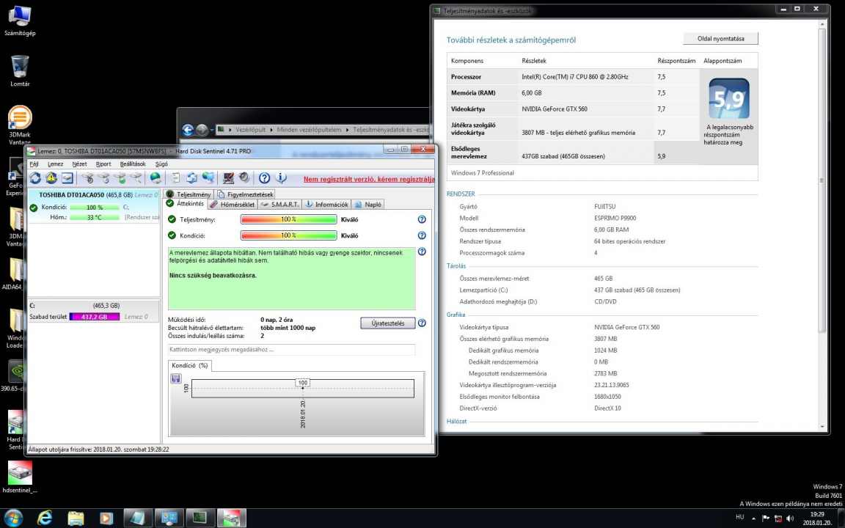Image resolution: width=845 pixels, height=528 pixels.
Task: Select the Áttekintés tab
Action: coord(185,204)
